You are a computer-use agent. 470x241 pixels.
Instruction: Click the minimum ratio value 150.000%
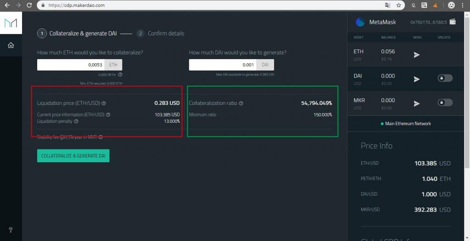pos(323,115)
